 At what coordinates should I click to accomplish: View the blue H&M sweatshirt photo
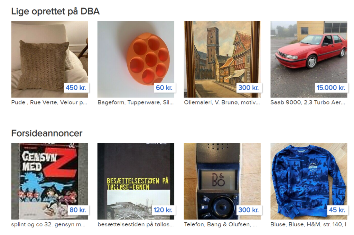pyautogui.click(x=309, y=181)
